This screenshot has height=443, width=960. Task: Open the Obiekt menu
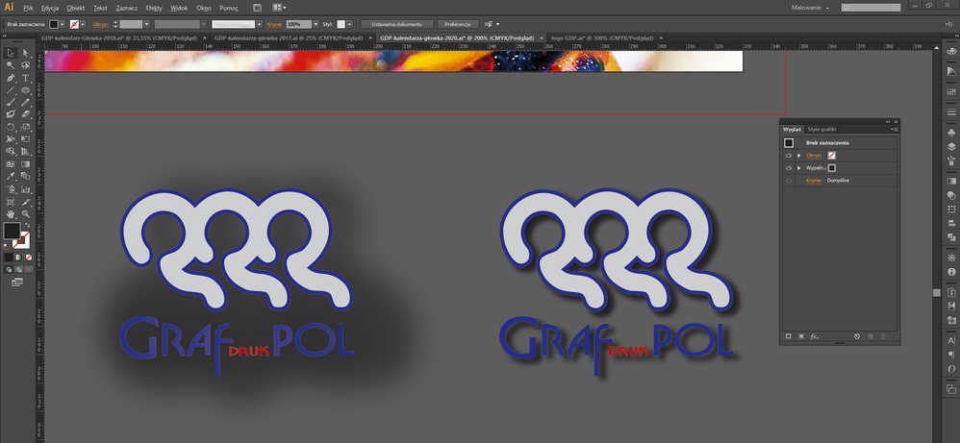[x=76, y=8]
